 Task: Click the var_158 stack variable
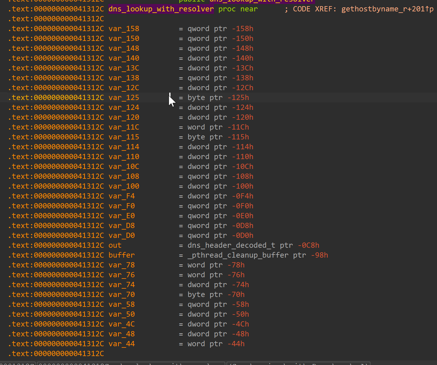123,28
